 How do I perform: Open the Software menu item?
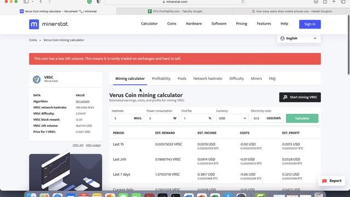pos(219,24)
